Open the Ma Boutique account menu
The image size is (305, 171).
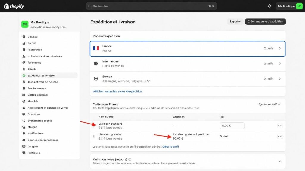point(290,6)
